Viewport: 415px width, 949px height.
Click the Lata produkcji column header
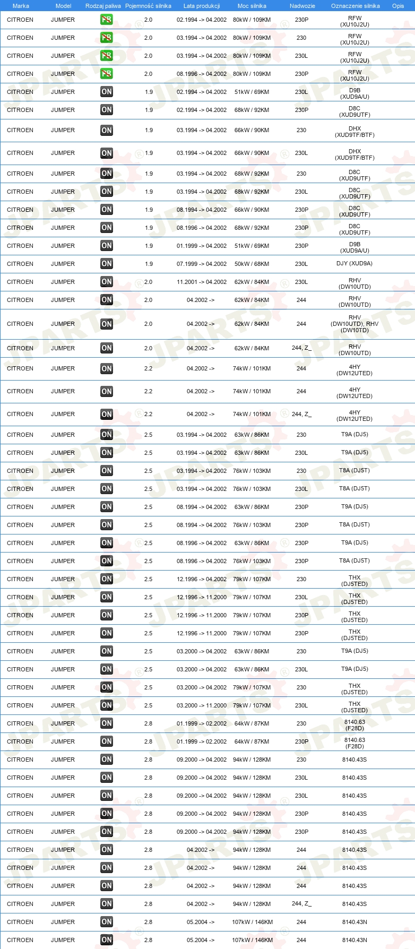[x=202, y=6]
